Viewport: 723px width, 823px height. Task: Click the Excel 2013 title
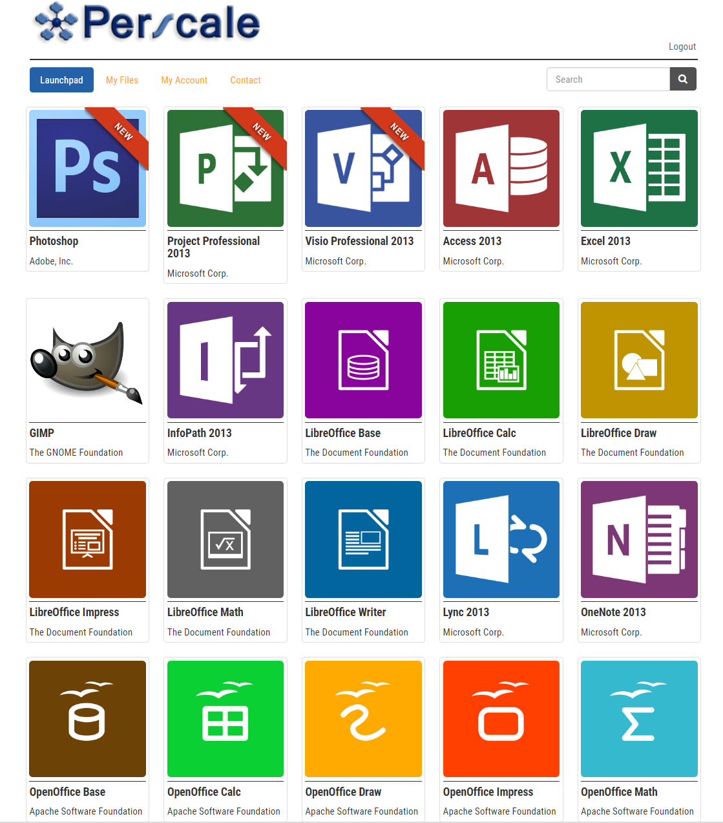pyautogui.click(x=605, y=241)
